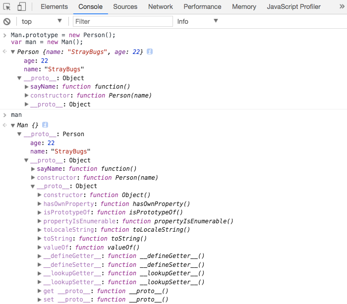Viewport: 347px width, 304px height.
Task: Expand __lookupGetter__ function entry
Action: click(x=39, y=273)
